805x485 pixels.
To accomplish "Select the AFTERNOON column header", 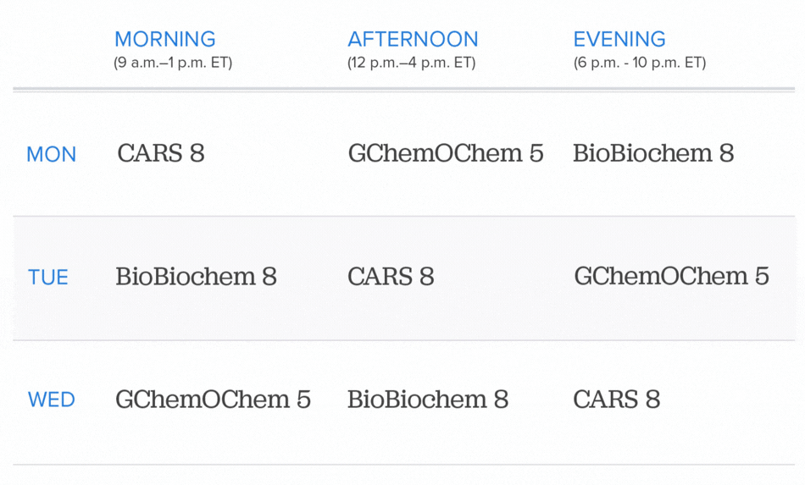I will click(x=413, y=39).
